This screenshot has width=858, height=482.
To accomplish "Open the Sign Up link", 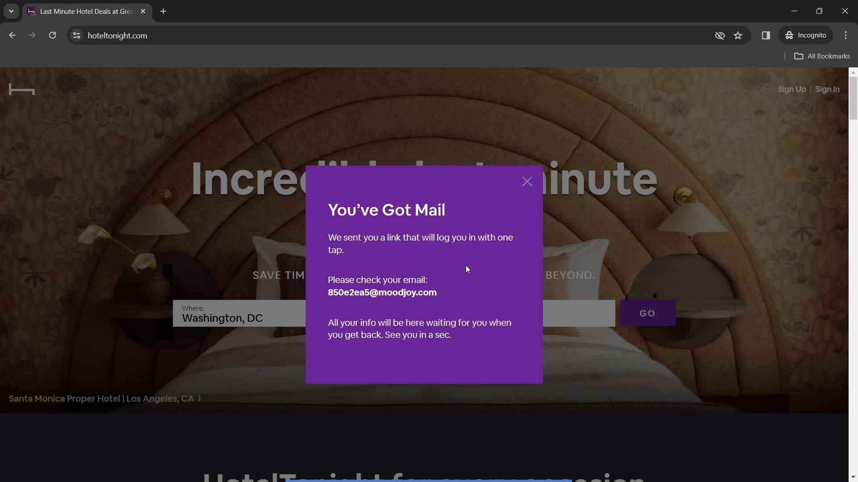I will pos(791,89).
